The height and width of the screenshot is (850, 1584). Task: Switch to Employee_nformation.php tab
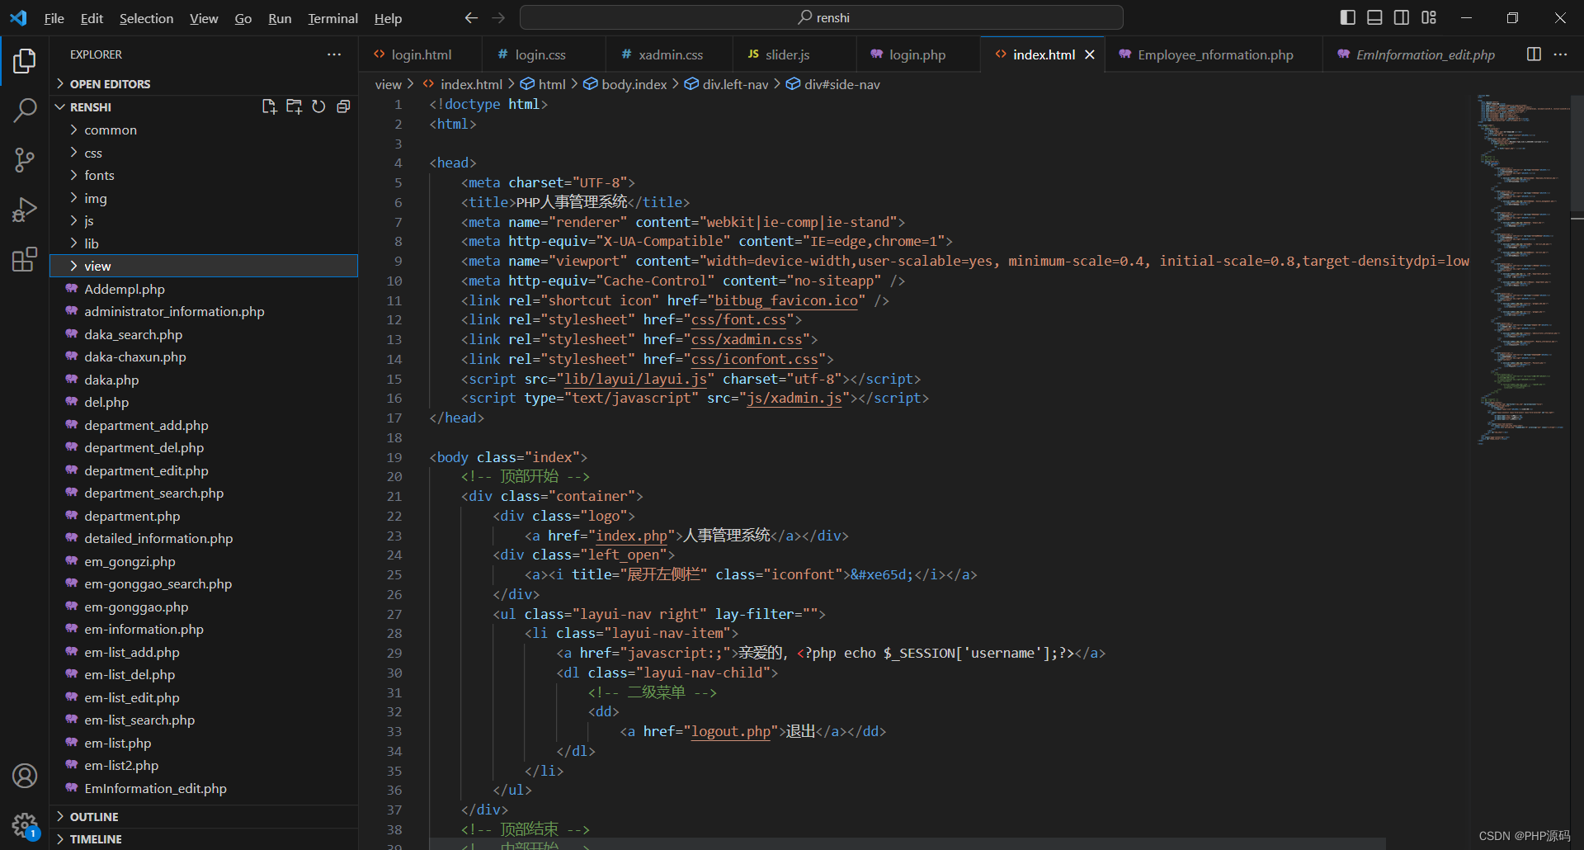pyautogui.click(x=1214, y=54)
